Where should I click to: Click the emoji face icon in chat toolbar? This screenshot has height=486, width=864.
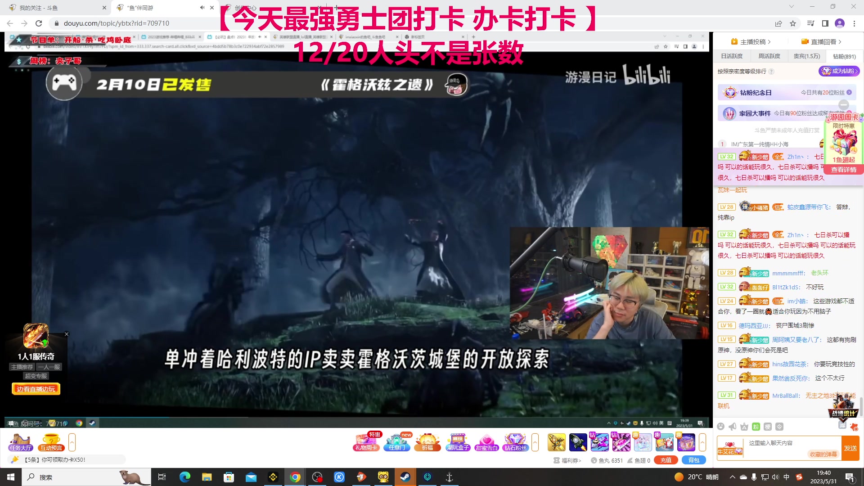tap(721, 427)
